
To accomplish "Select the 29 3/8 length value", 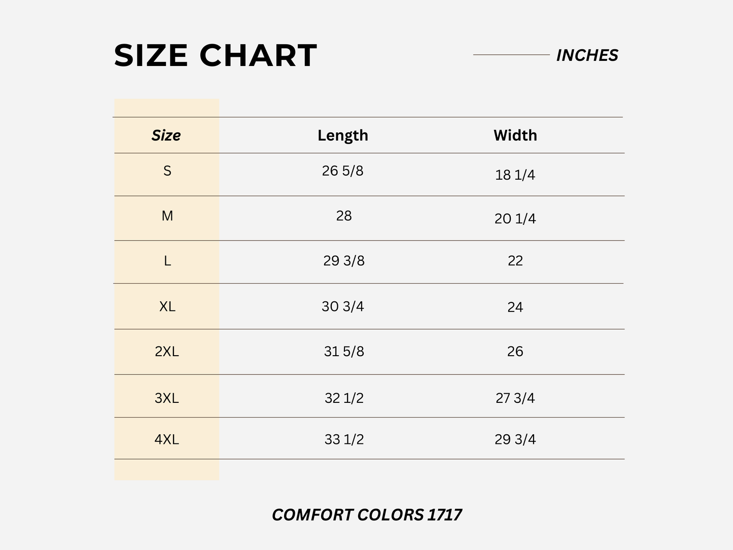I will tap(344, 261).
